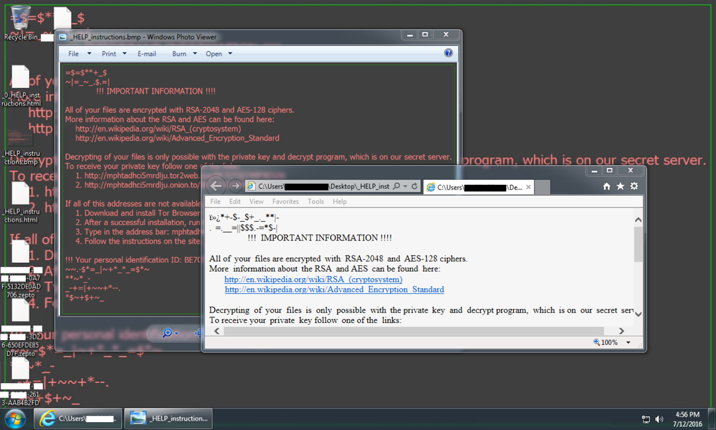Click the E-mail button in Photo Viewer
Screen dimensions: 716x430
146,54
